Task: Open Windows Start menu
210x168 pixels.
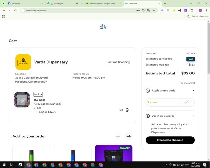Action: tap(4, 165)
